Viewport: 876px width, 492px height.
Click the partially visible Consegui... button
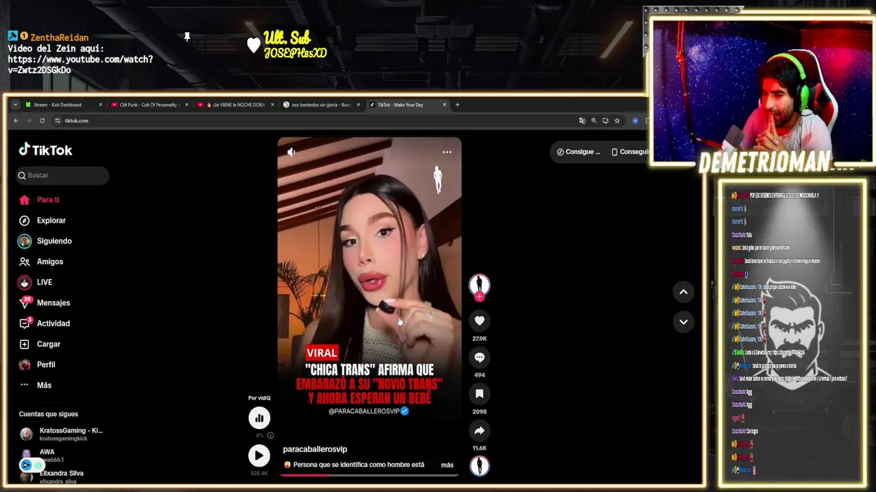point(630,152)
